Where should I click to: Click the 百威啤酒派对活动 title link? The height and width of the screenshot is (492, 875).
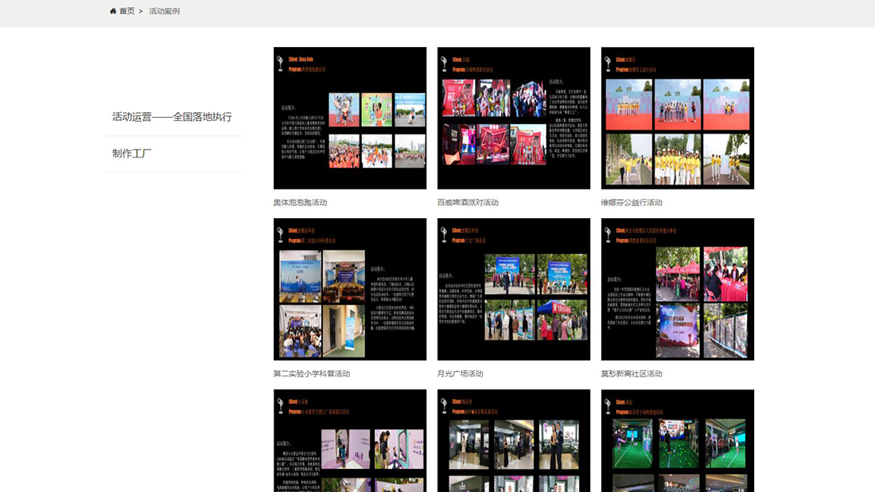(468, 203)
